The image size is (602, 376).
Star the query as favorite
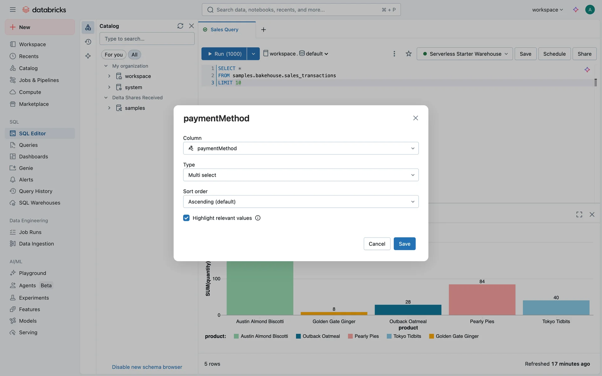pyautogui.click(x=408, y=54)
